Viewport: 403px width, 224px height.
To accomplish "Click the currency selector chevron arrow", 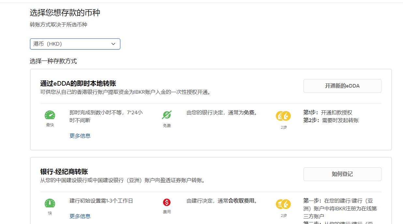I will point(113,44).
